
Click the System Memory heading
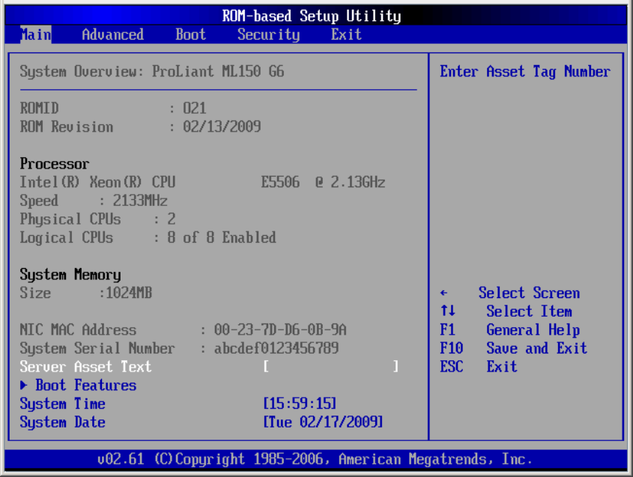tap(70, 275)
